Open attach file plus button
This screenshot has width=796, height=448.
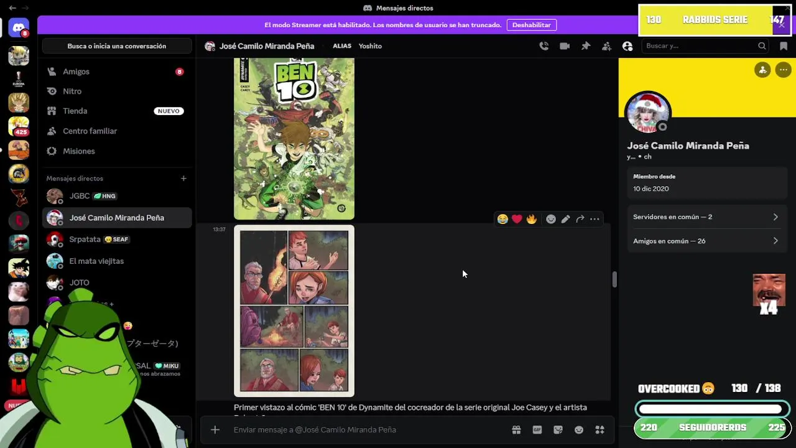click(215, 430)
